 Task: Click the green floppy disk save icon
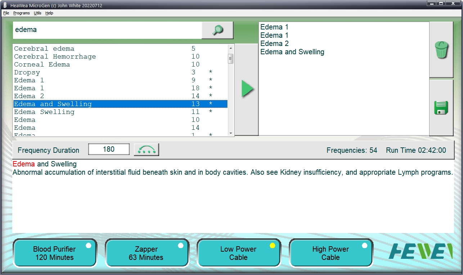(441, 108)
